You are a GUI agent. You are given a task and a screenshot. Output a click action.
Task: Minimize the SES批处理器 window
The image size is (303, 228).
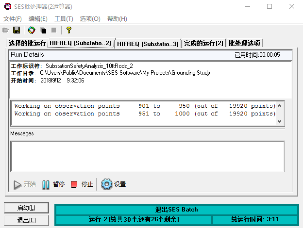click(248, 6)
